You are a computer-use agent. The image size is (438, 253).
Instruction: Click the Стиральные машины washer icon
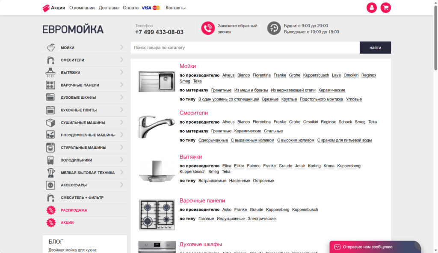(x=50, y=147)
